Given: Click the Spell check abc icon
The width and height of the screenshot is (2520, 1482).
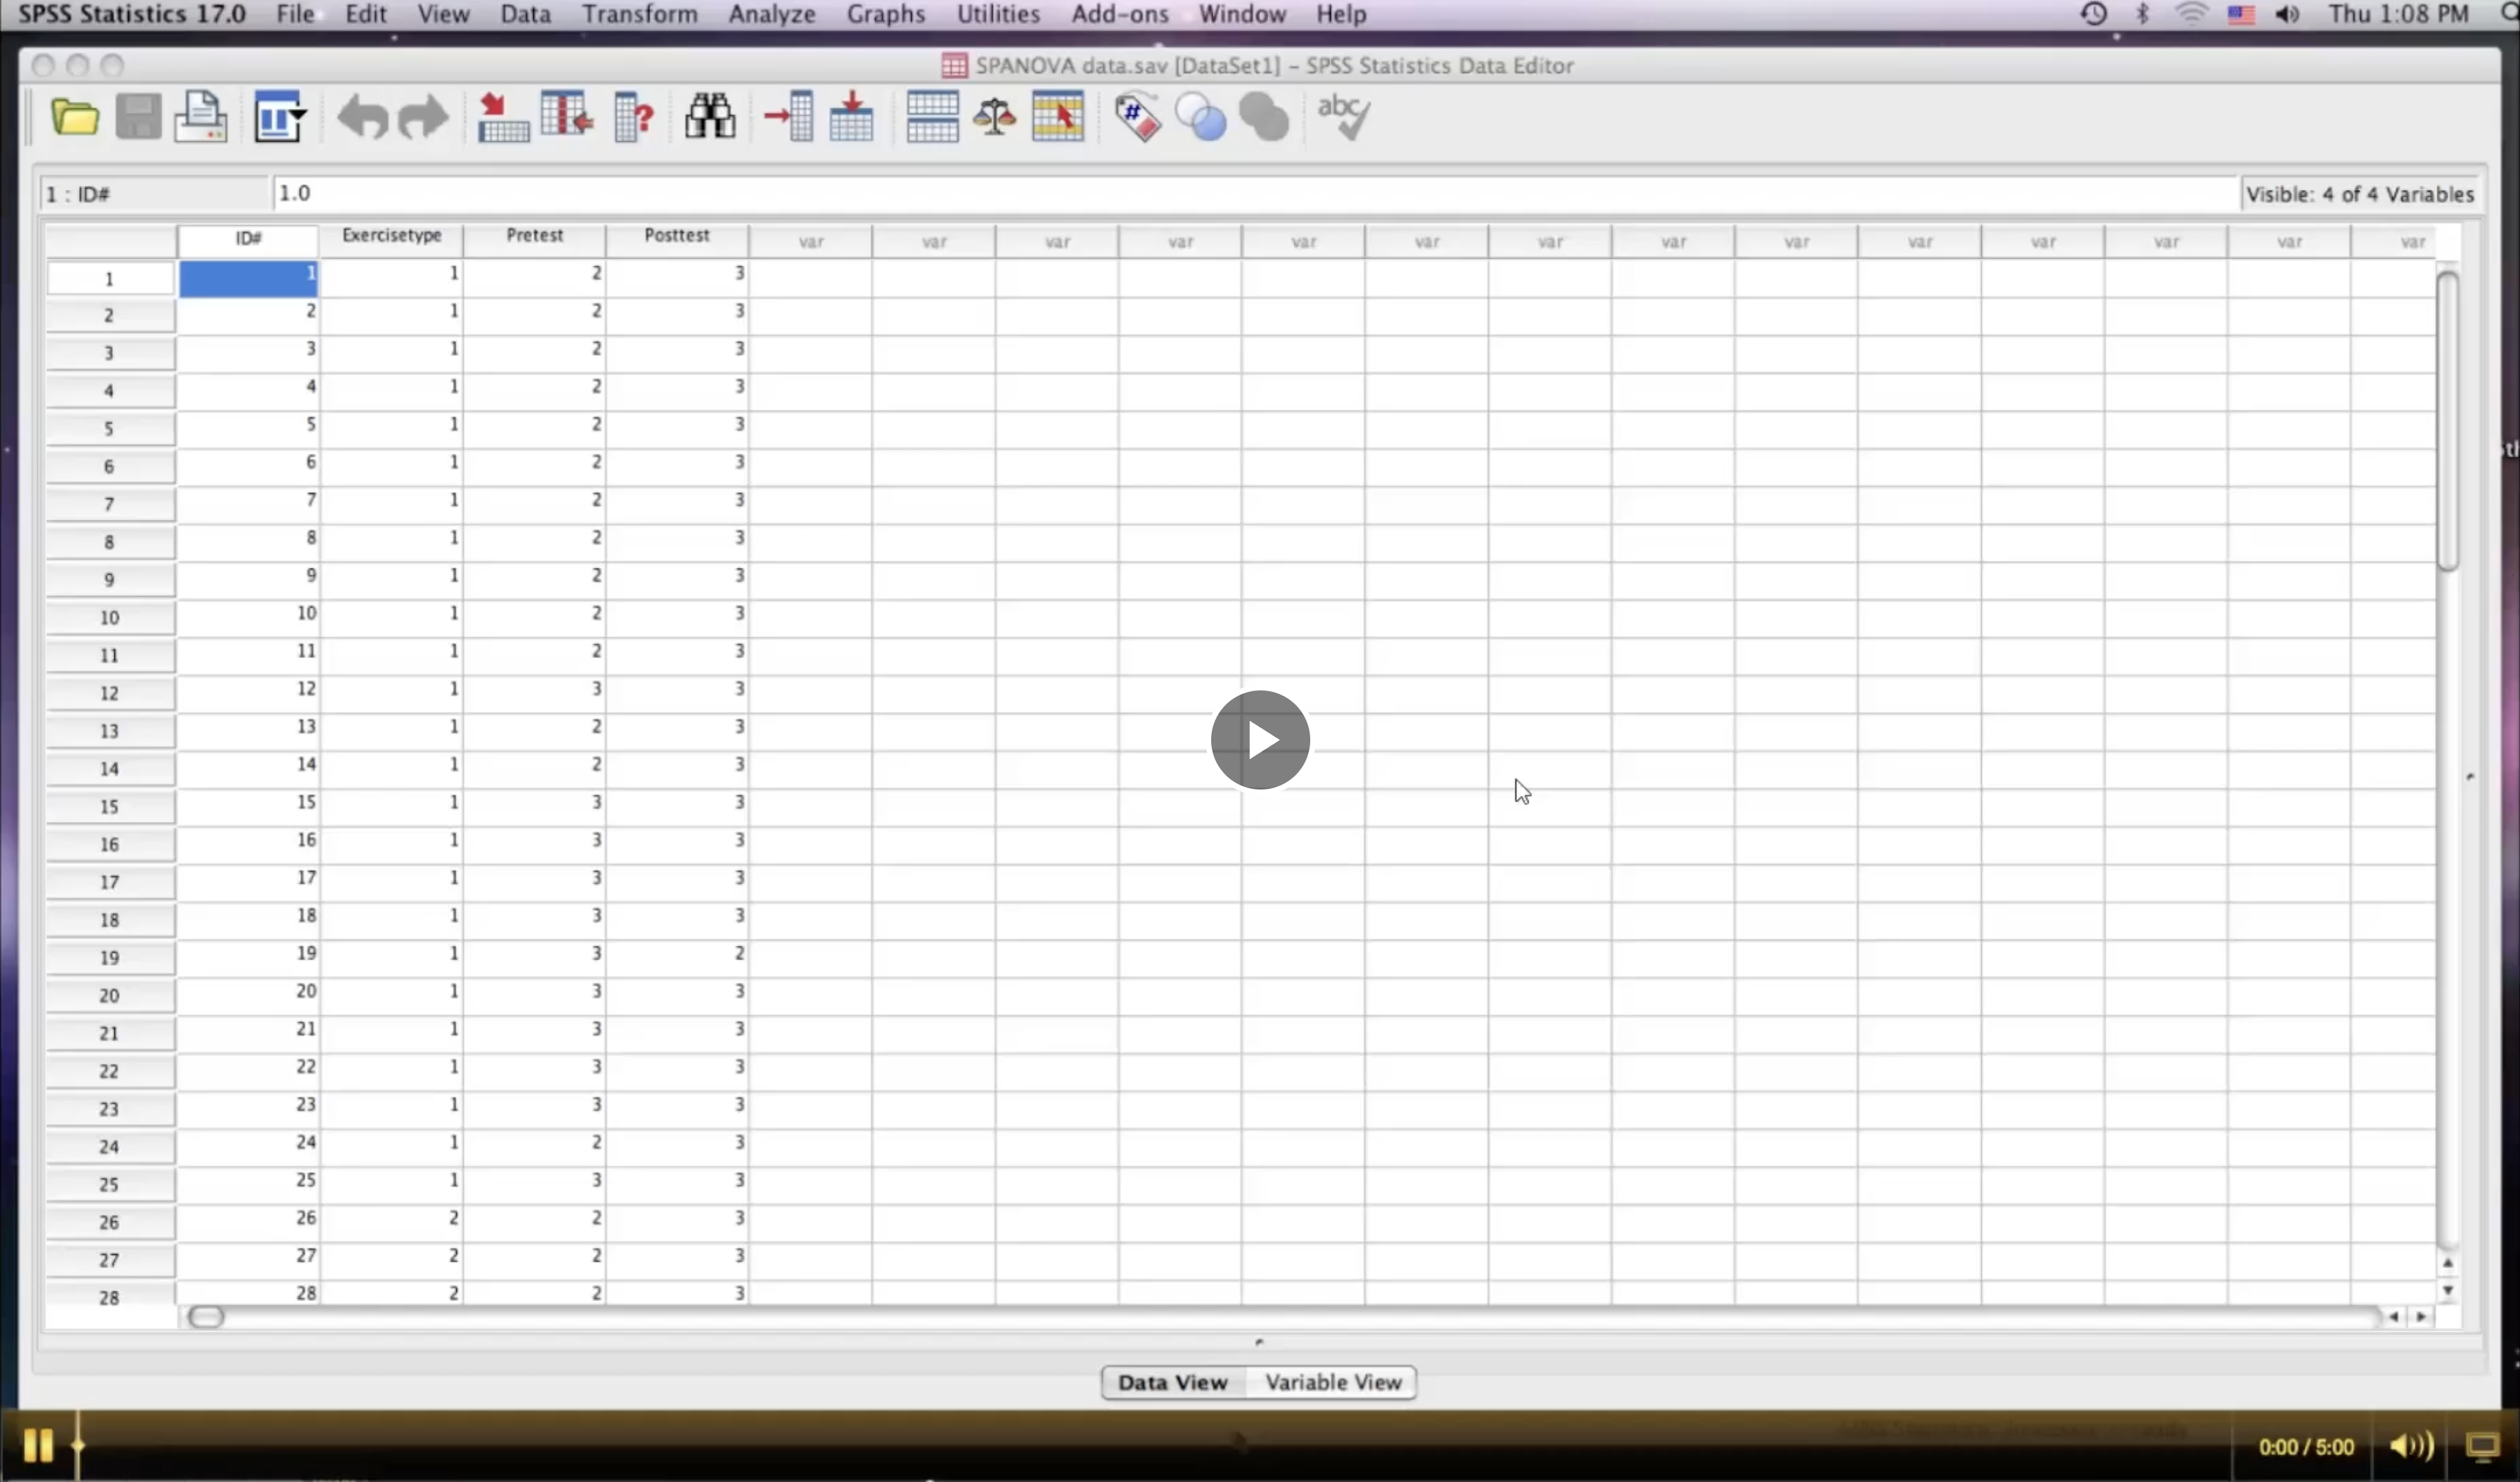Looking at the screenshot, I should coord(1343,118).
